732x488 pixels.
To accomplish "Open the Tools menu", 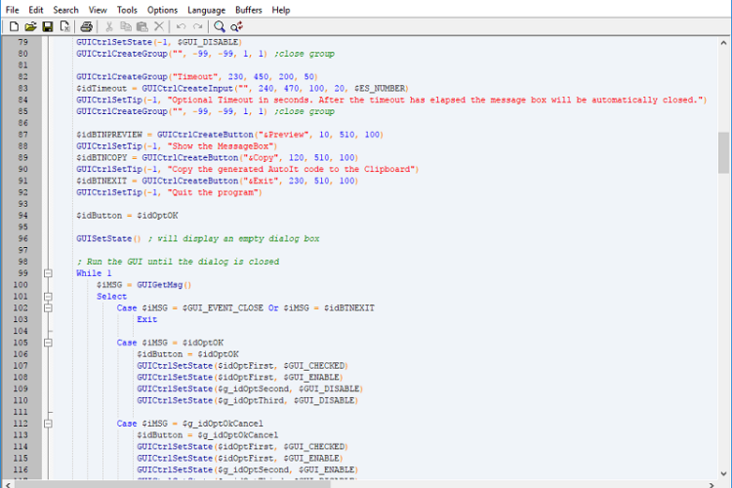I will pyautogui.click(x=127, y=10).
